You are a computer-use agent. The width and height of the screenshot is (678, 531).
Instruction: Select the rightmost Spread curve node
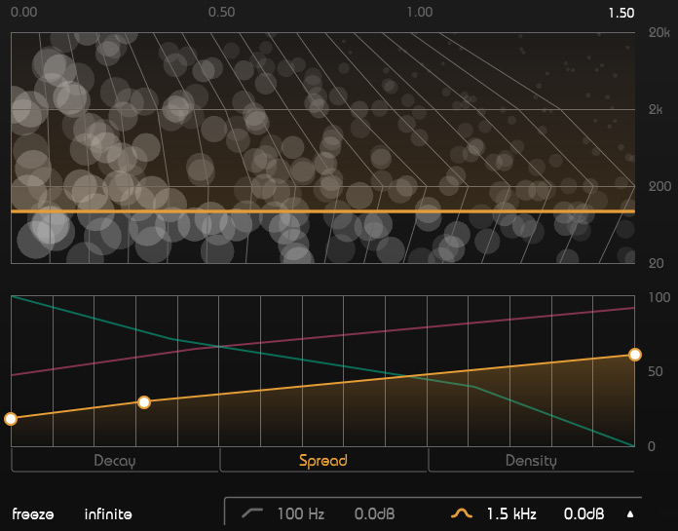click(634, 355)
